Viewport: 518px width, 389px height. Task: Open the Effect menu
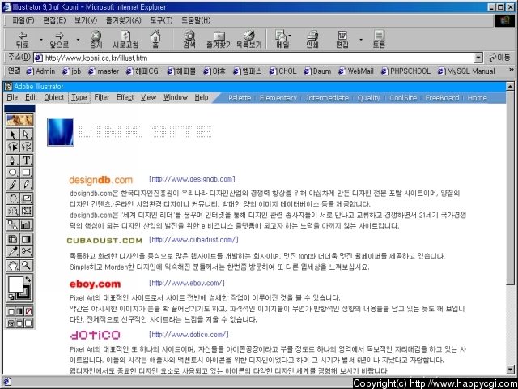click(125, 97)
